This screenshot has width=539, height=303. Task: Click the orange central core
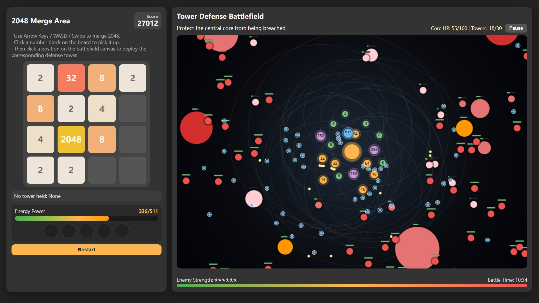point(352,152)
